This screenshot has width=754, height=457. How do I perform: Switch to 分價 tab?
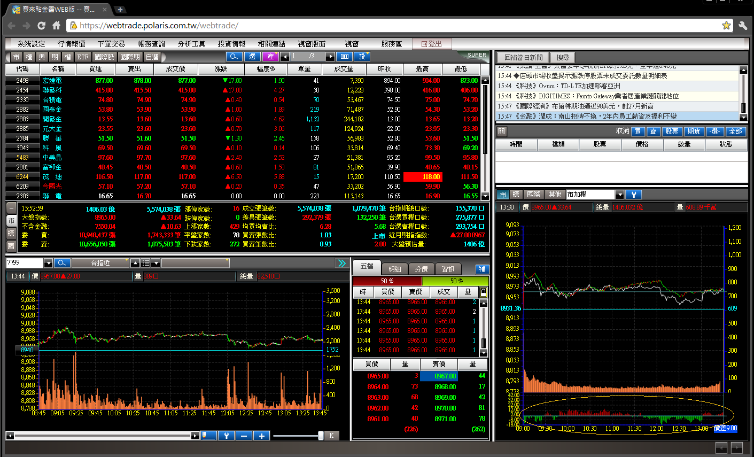click(422, 269)
